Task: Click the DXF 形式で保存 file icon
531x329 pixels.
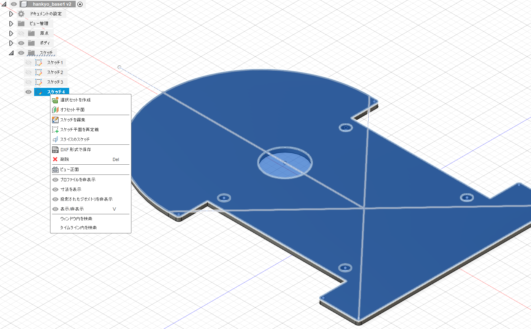Action: [x=56, y=150]
